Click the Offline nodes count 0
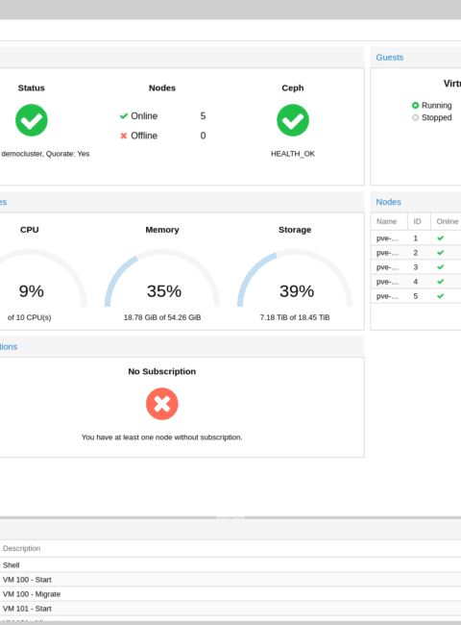Screen dimensions: 461x625 point(203,136)
